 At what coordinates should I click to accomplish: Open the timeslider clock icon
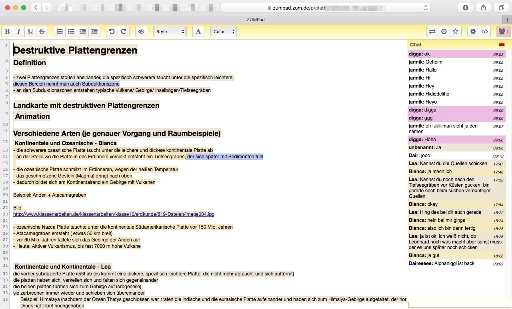point(444,32)
